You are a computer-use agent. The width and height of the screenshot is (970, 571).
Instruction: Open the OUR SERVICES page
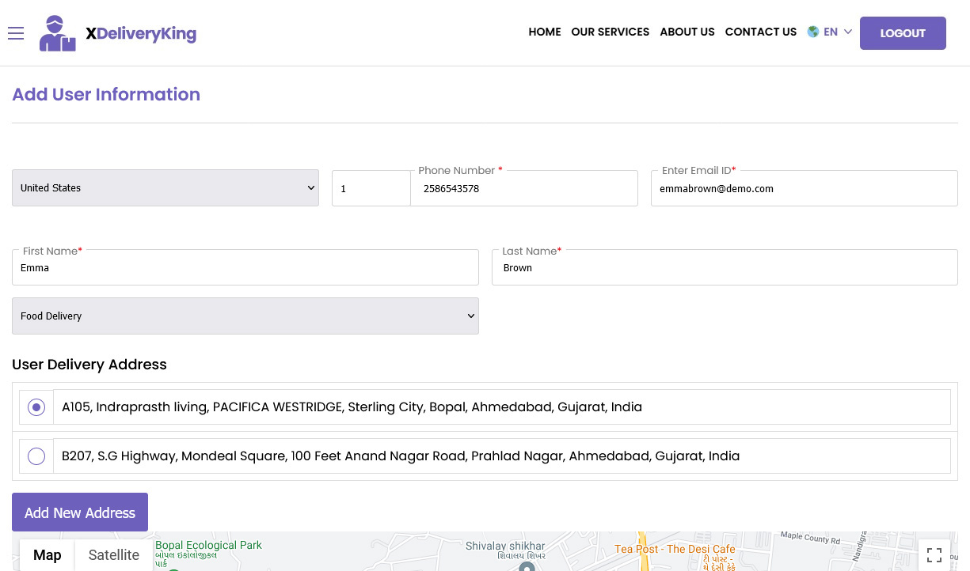coord(611,32)
